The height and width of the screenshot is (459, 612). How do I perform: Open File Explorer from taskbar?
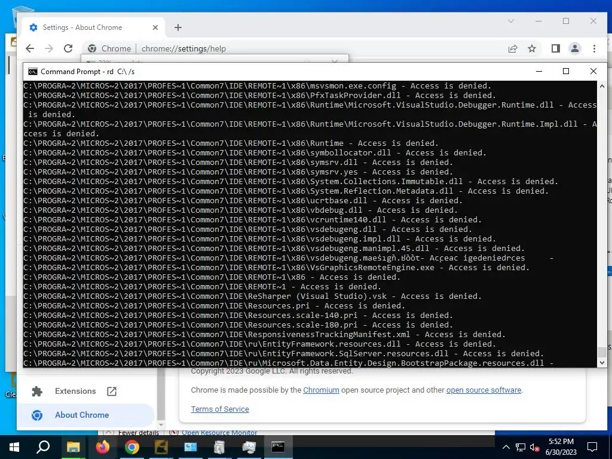click(73, 447)
